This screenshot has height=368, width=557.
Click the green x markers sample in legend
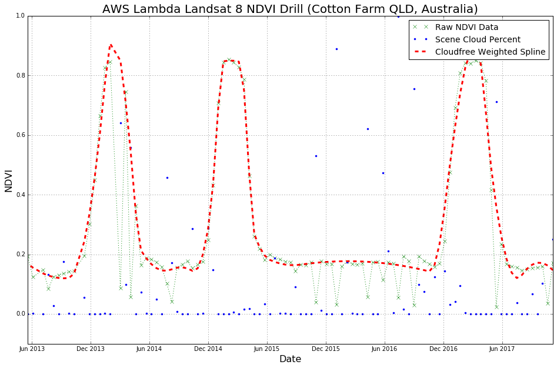[x=420, y=27]
